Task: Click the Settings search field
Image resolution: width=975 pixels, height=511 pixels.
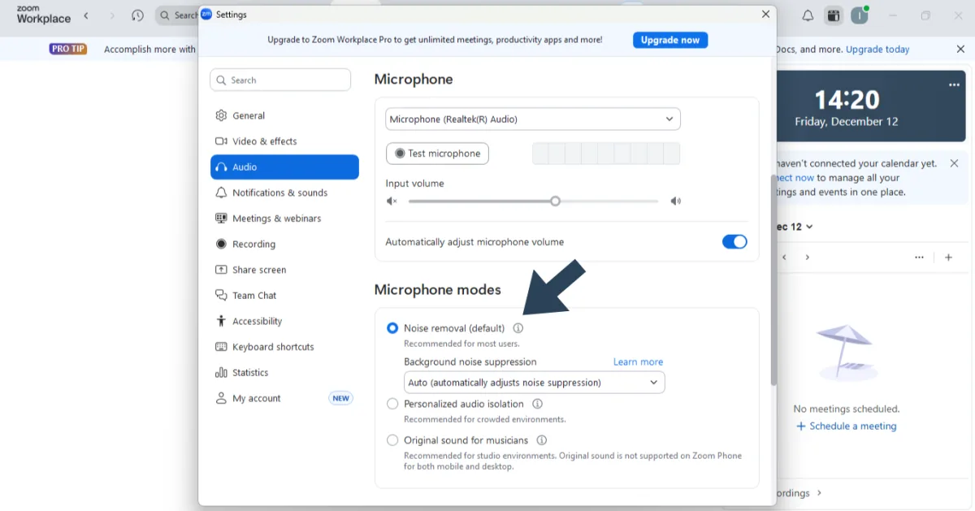Action: coord(280,80)
